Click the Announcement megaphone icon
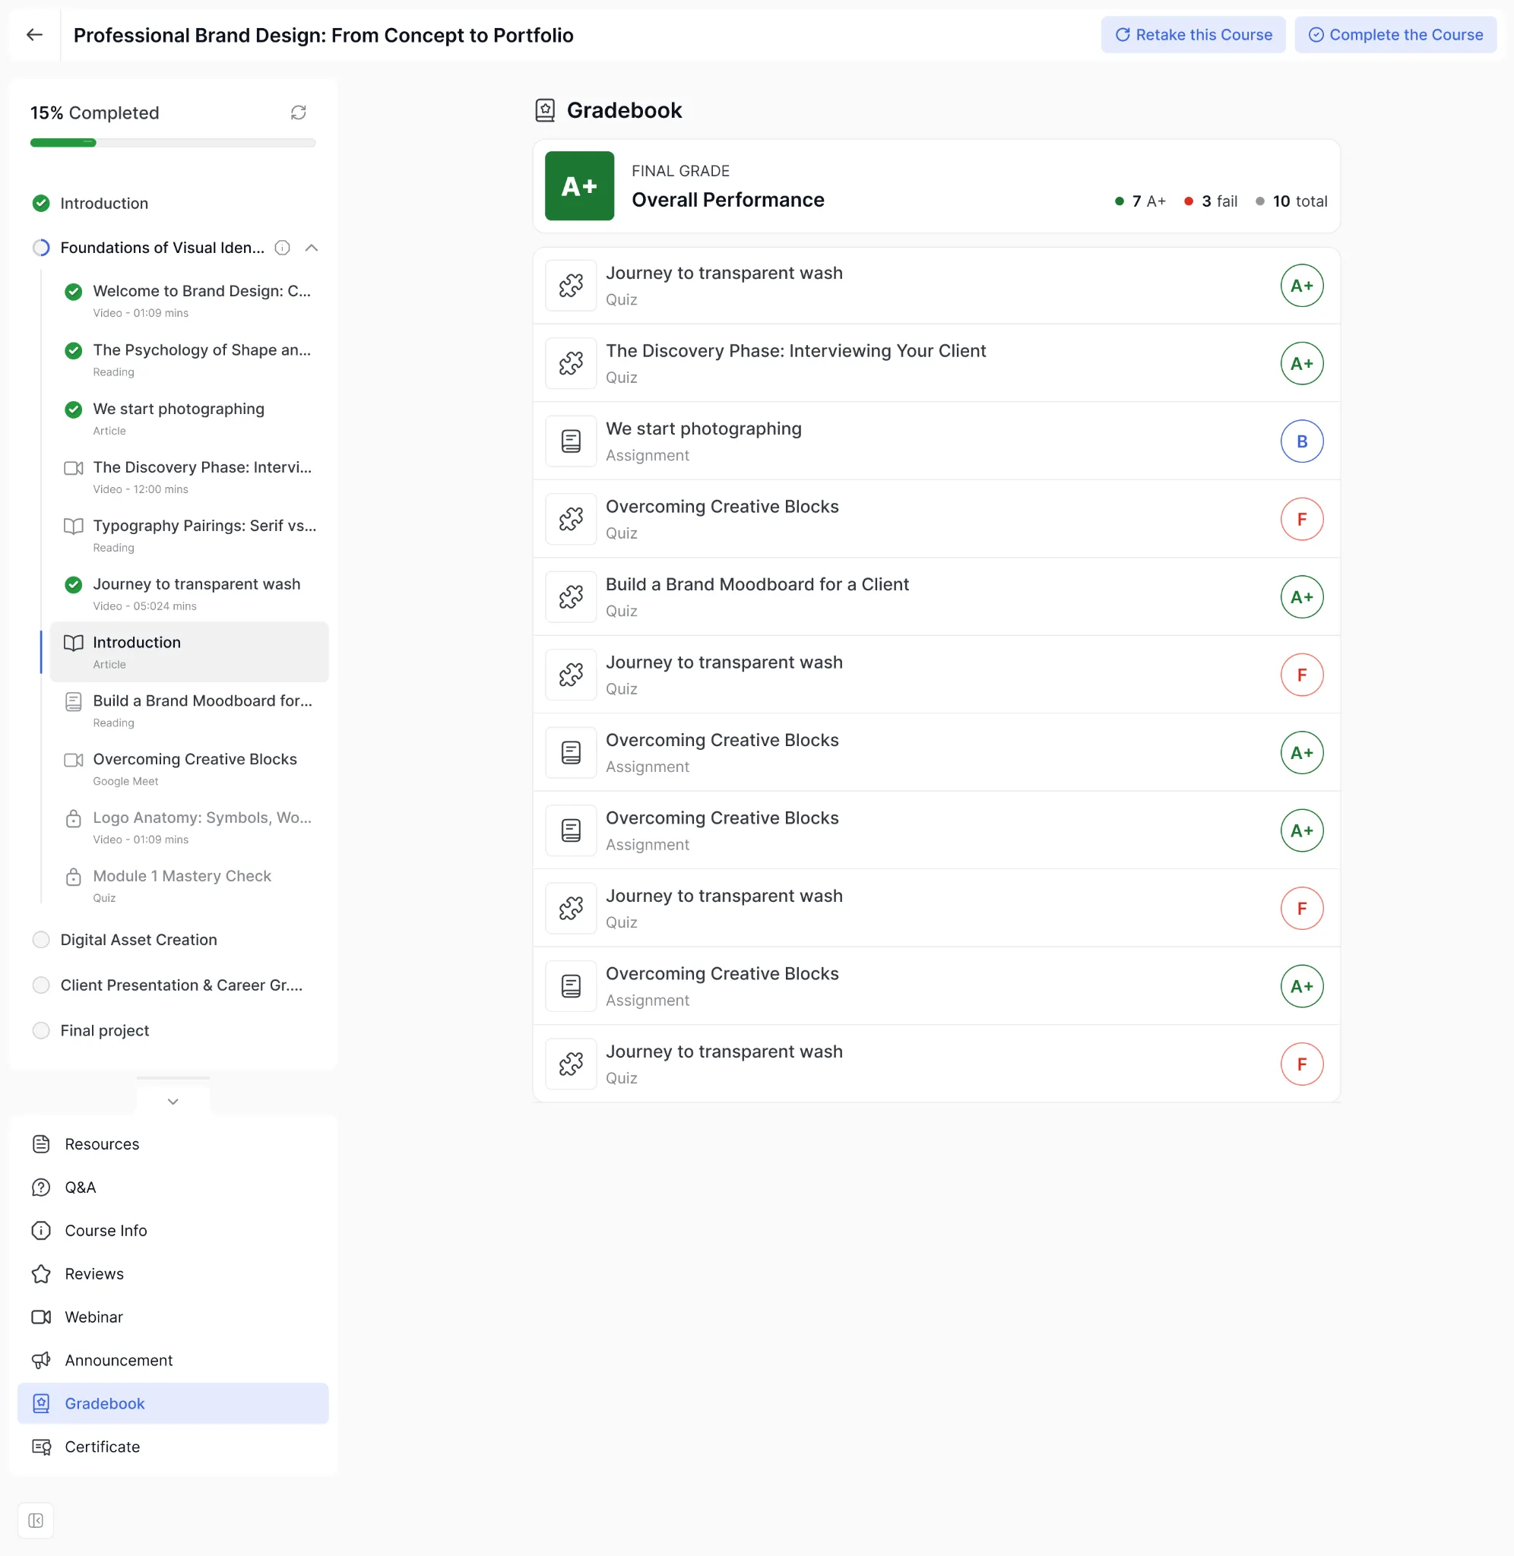Image resolution: width=1514 pixels, height=1556 pixels. (x=41, y=1361)
